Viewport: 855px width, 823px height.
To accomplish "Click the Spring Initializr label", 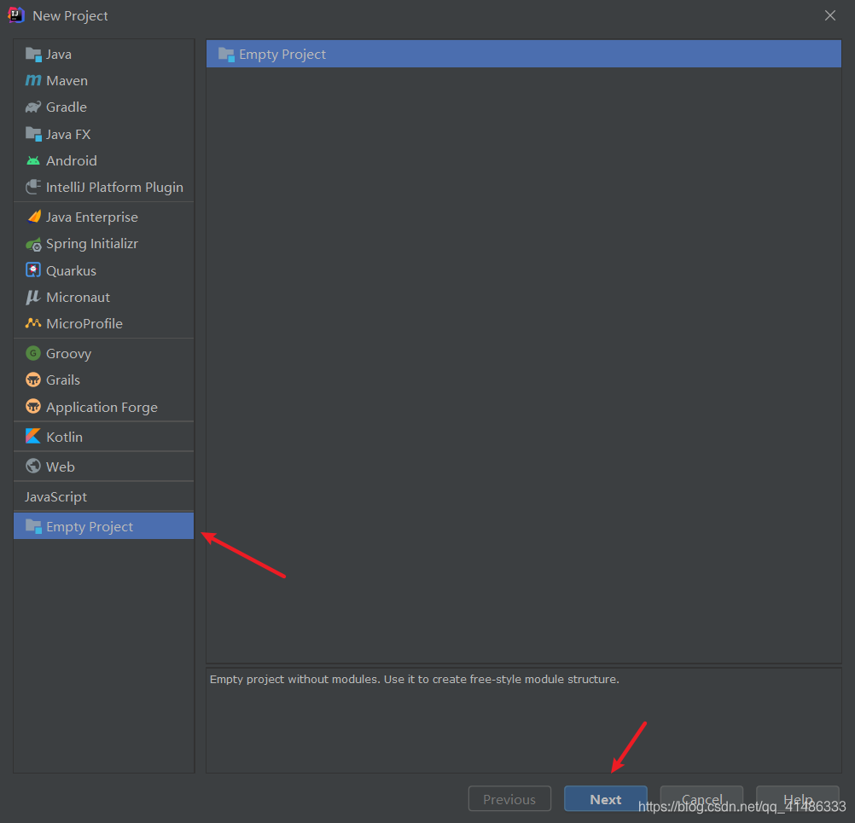I will 92,244.
